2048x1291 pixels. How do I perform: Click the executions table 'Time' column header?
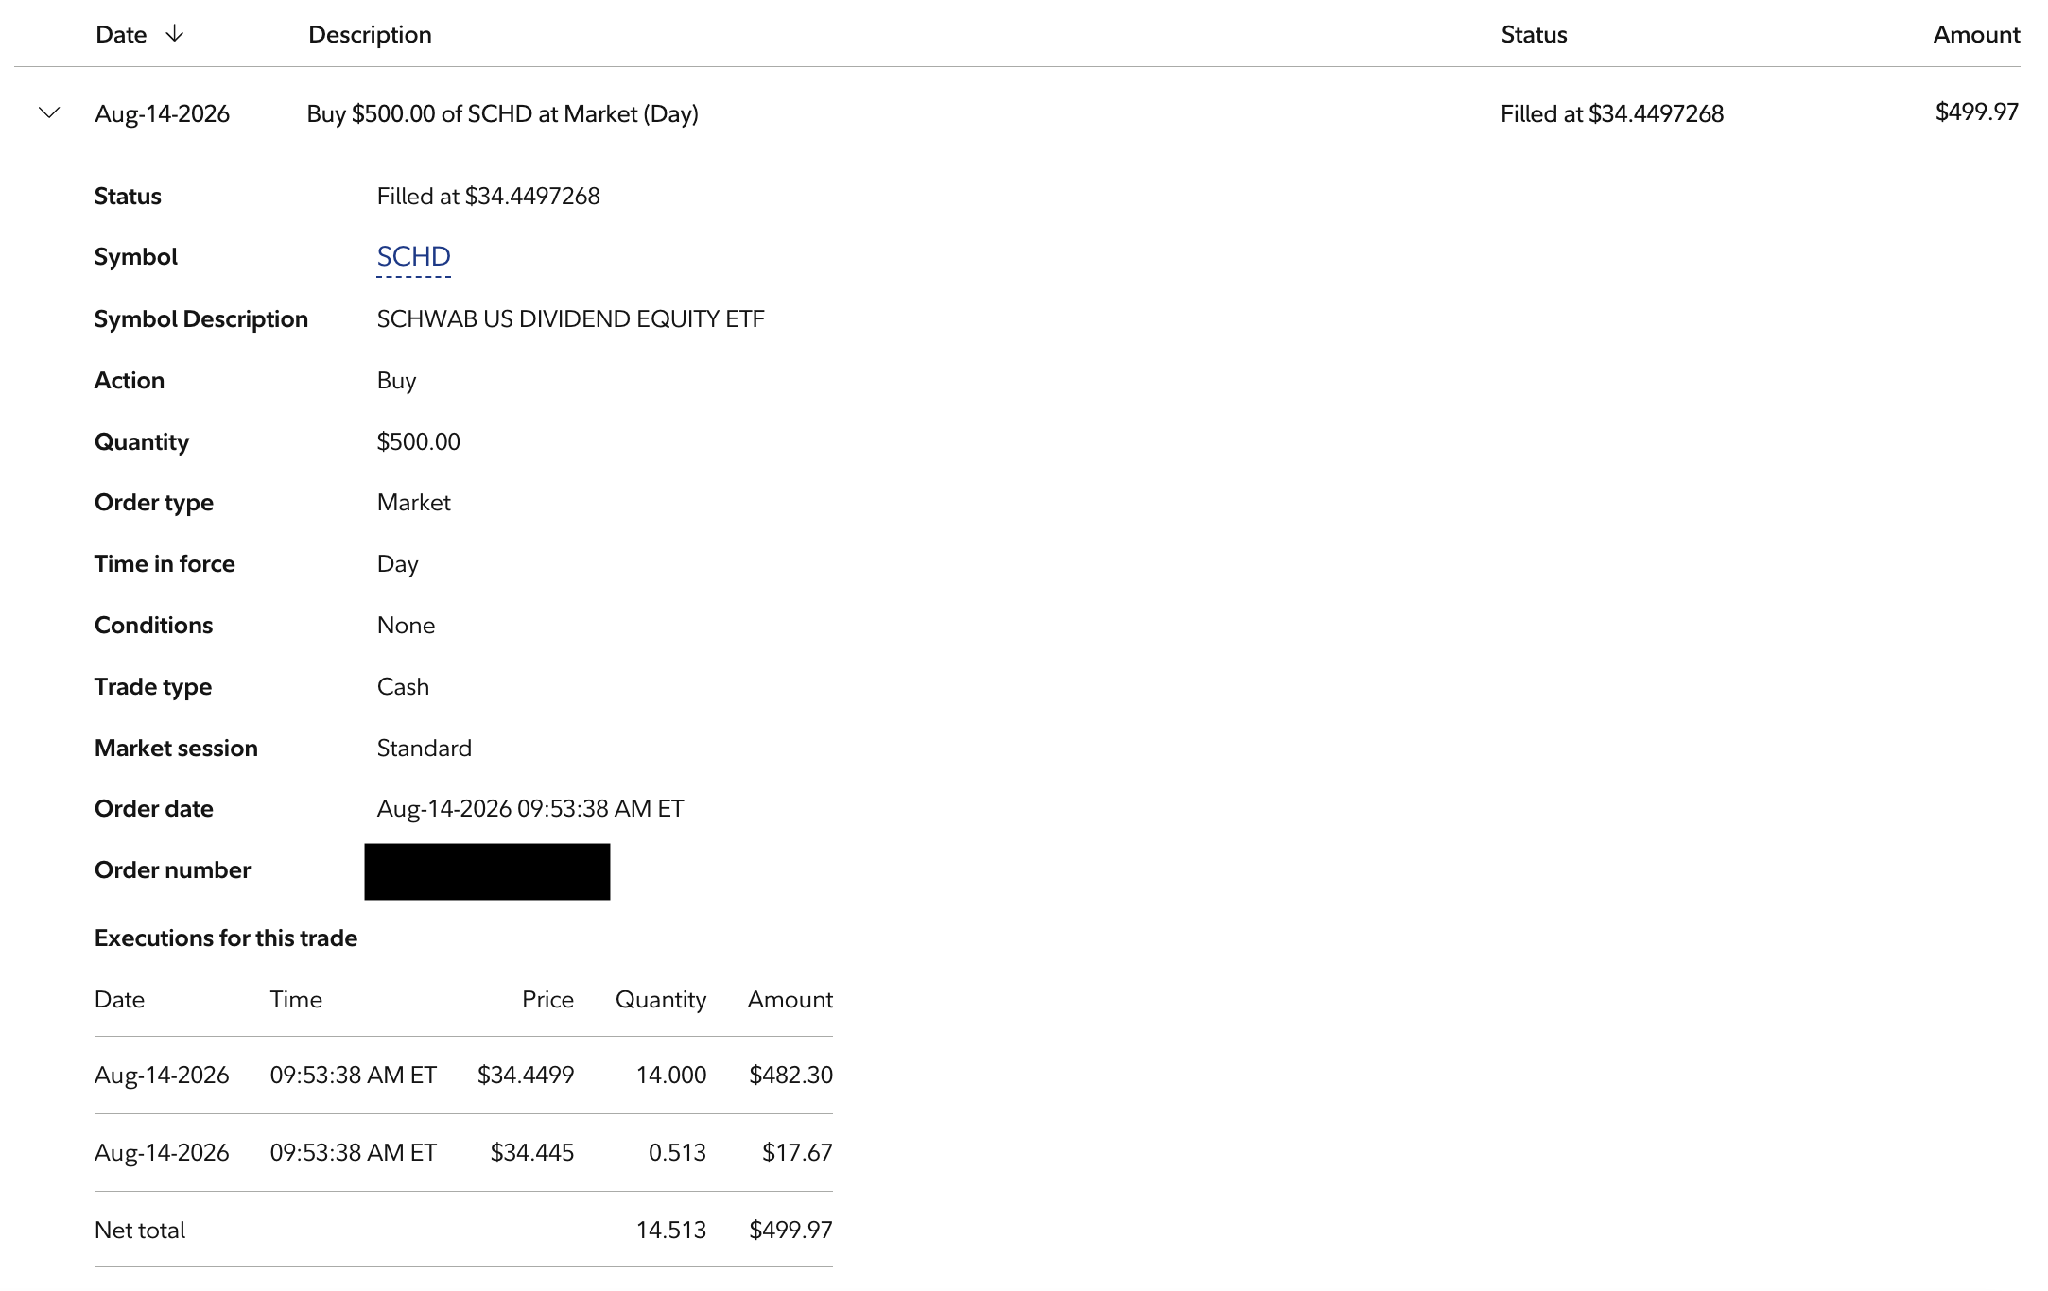pos(296,1000)
